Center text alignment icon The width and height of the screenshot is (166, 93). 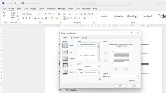[68, 18]
